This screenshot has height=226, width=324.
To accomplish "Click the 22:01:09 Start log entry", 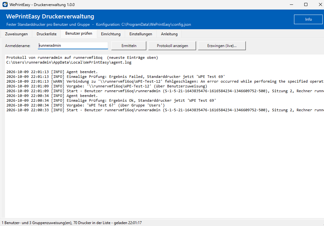I will [x=165, y=91].
